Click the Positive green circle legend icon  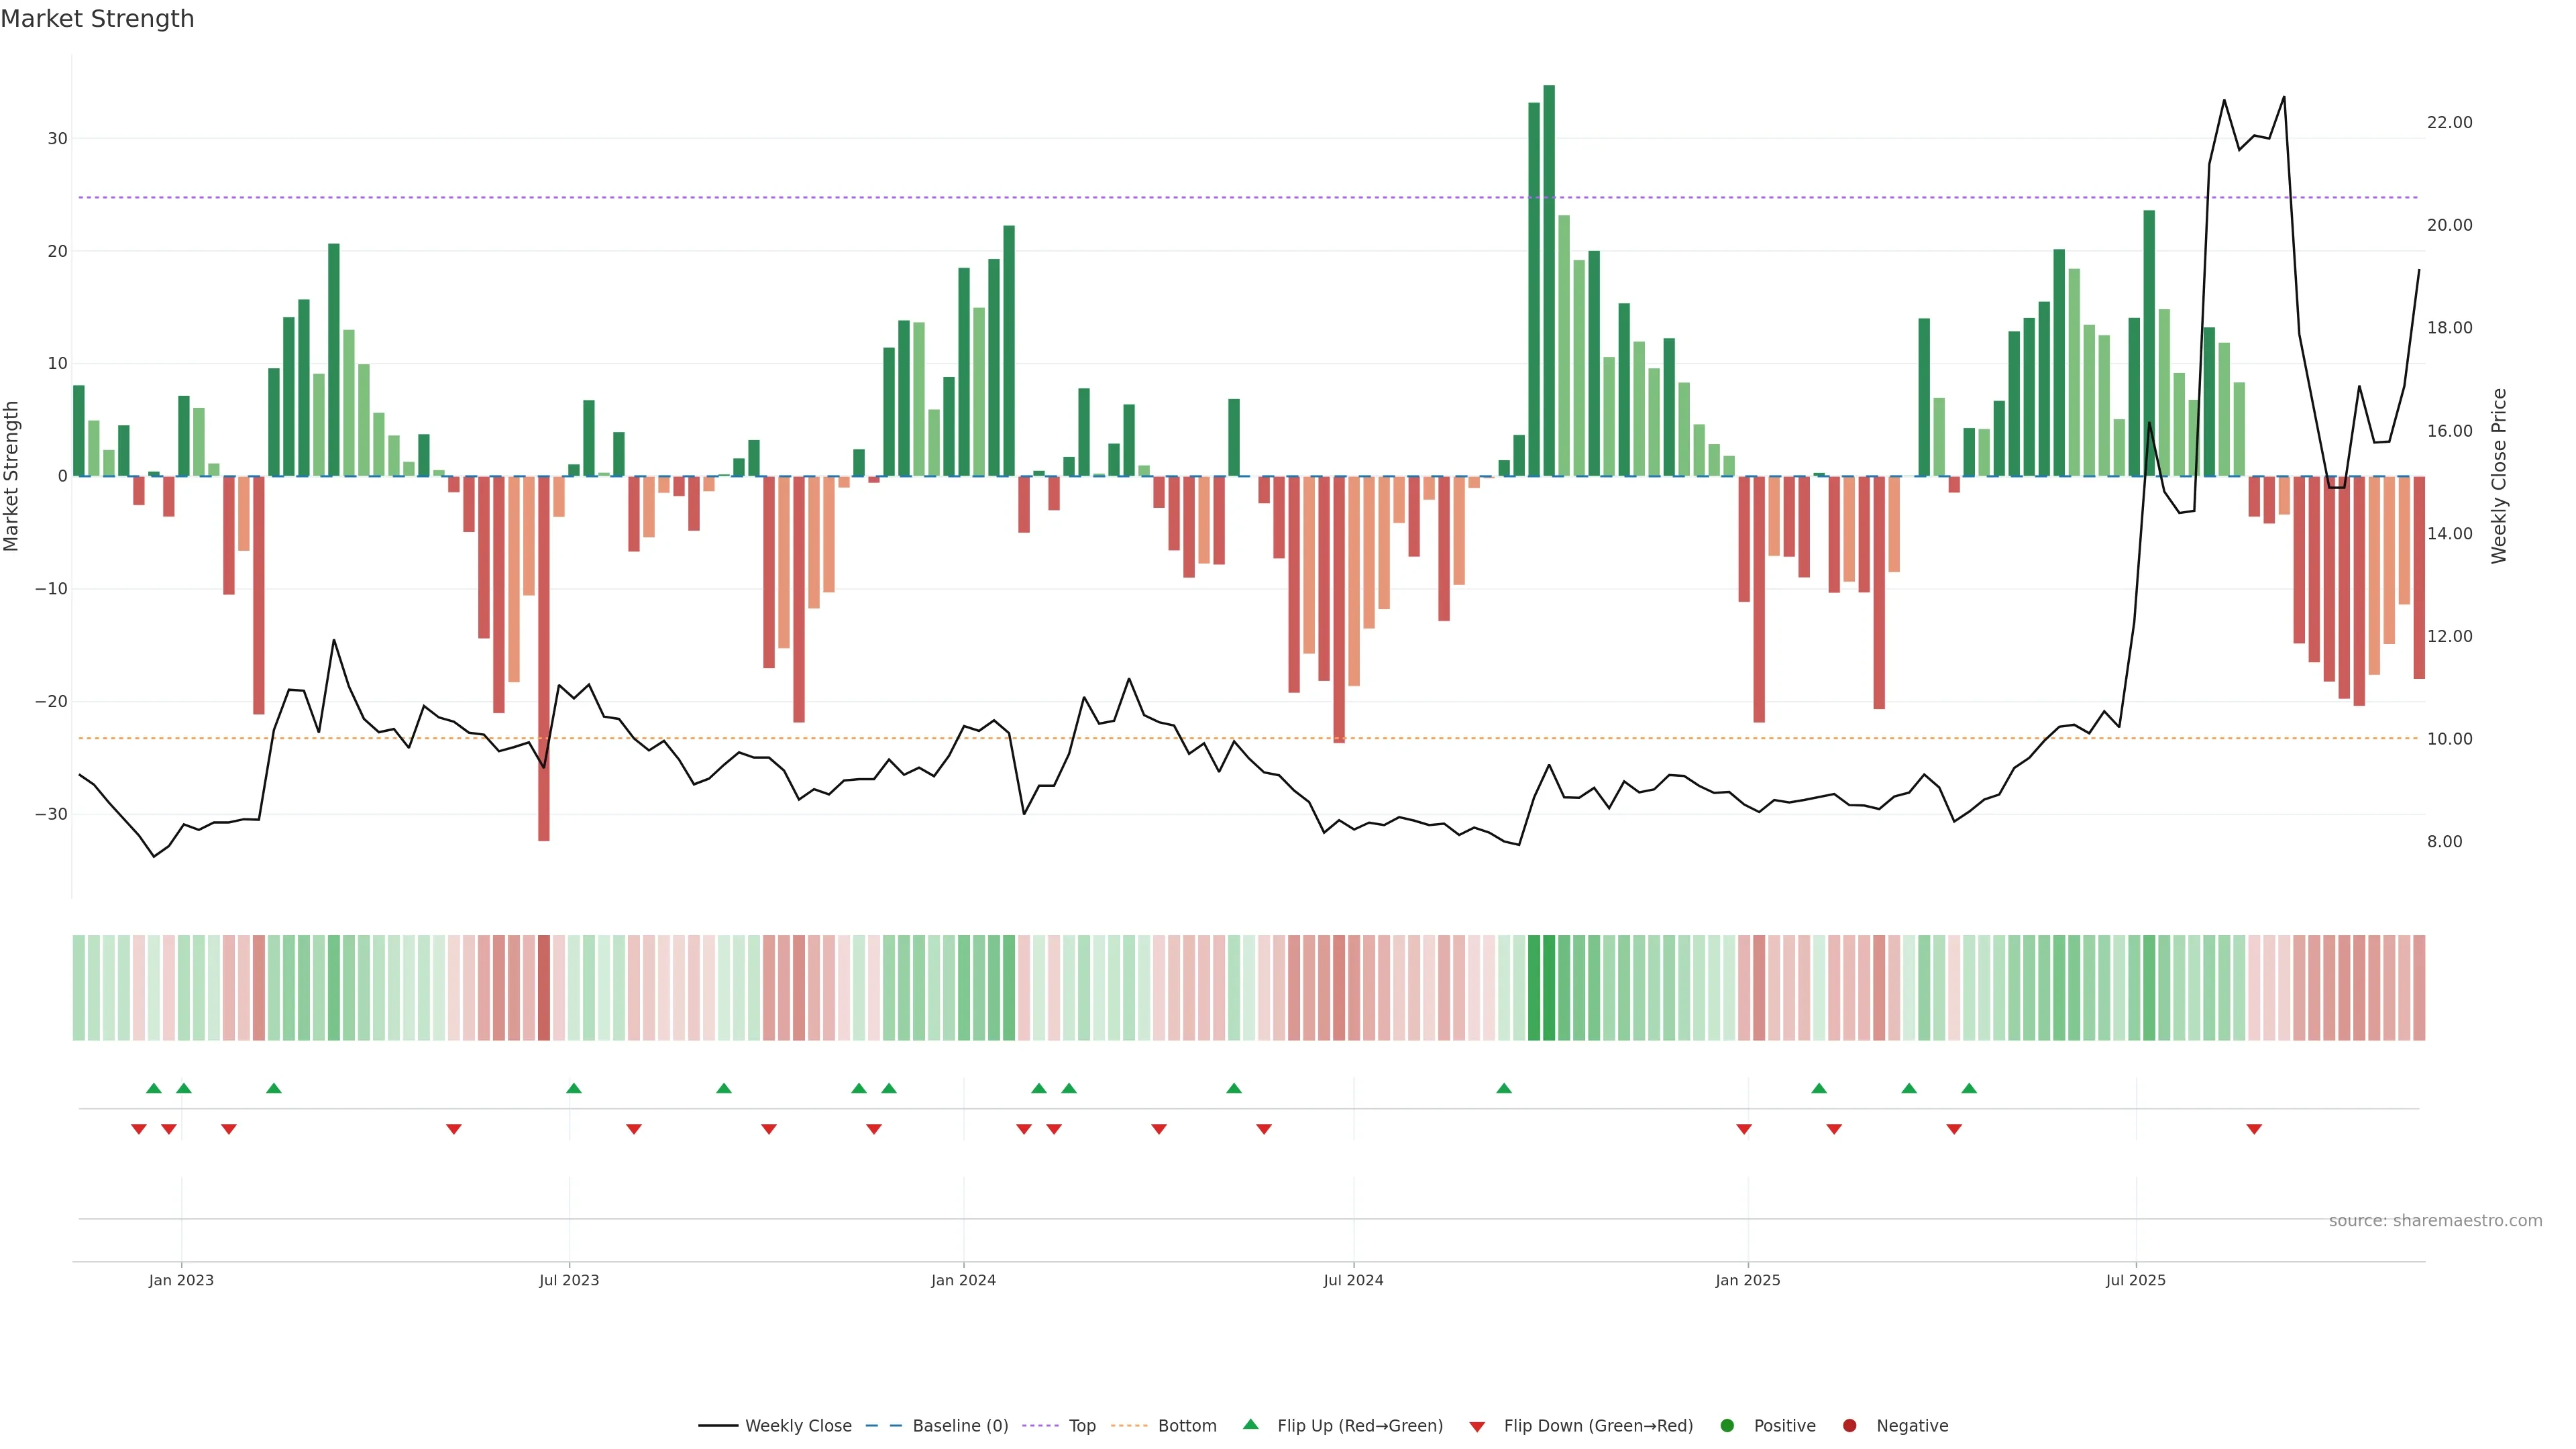pos(1727,1426)
